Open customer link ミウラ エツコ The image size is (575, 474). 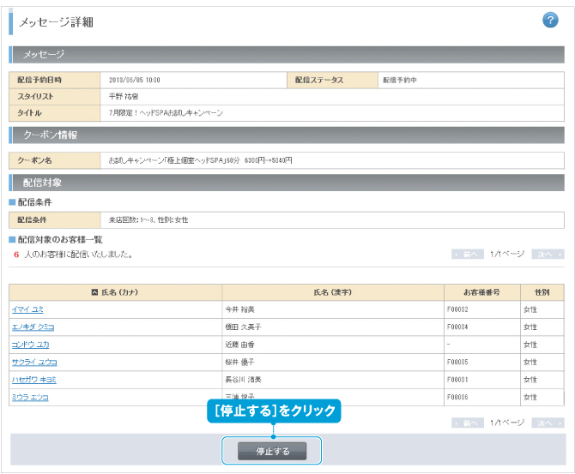click(x=31, y=397)
